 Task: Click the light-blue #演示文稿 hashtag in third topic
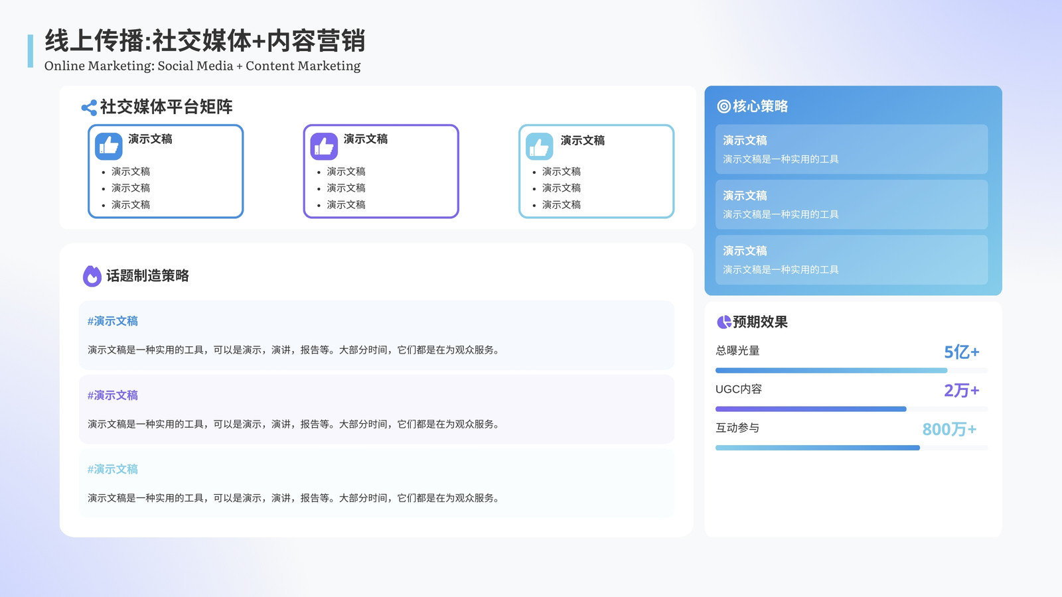coord(113,469)
